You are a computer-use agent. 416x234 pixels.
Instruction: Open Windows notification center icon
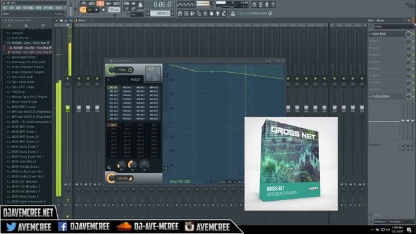coord(409,229)
